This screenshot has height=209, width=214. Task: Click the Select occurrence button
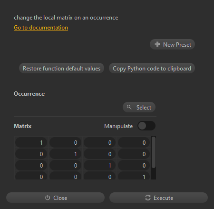(x=139, y=107)
